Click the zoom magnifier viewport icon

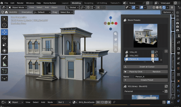click(116, 34)
